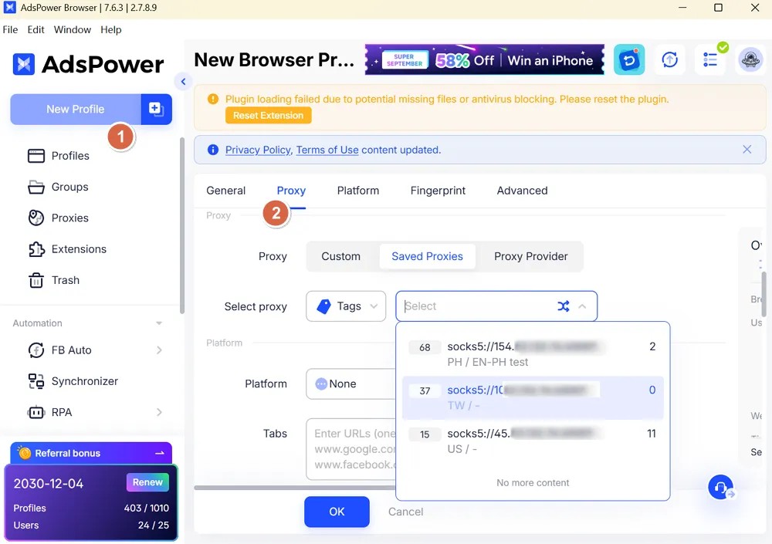
Task: Click the teal sync icon in the header
Action: (x=628, y=59)
